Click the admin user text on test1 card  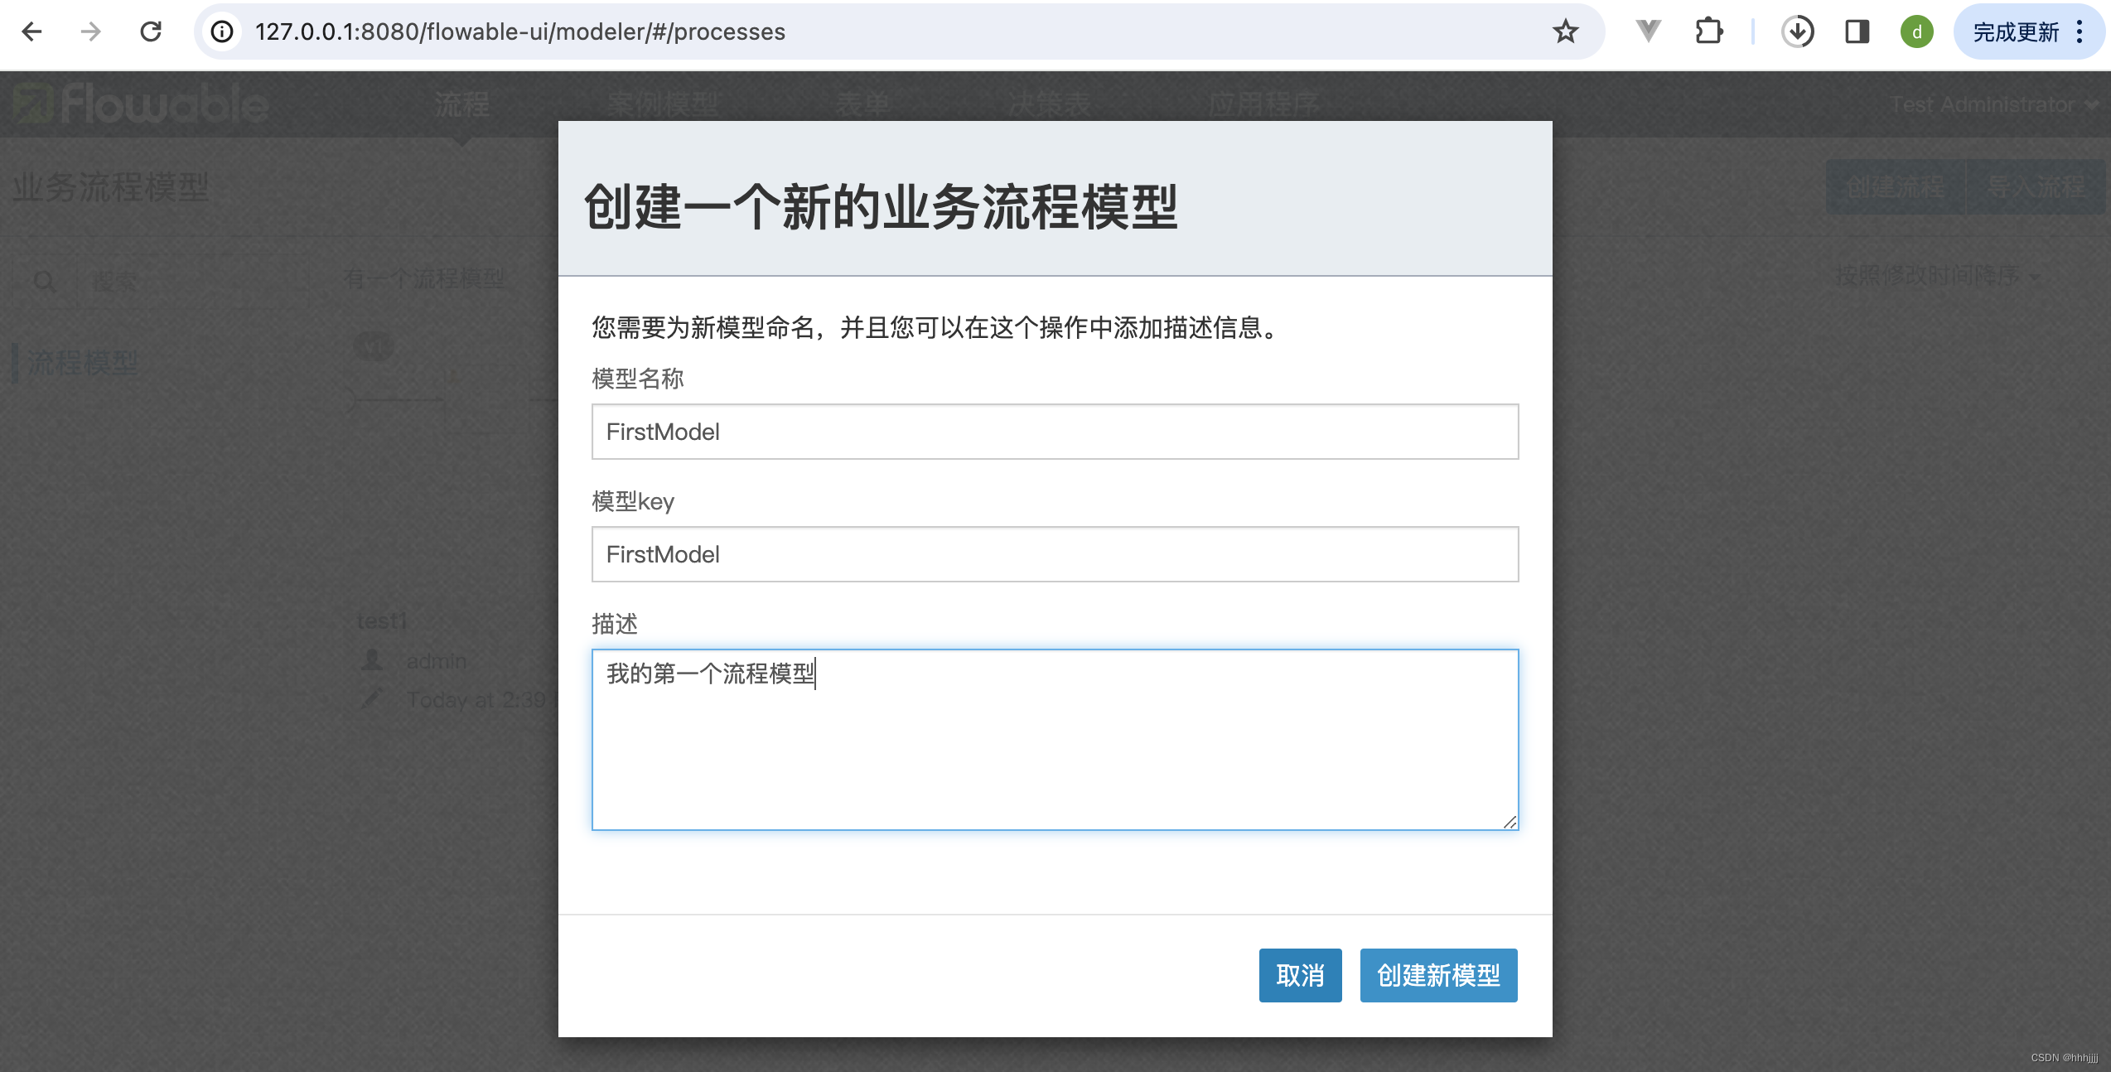pos(436,661)
